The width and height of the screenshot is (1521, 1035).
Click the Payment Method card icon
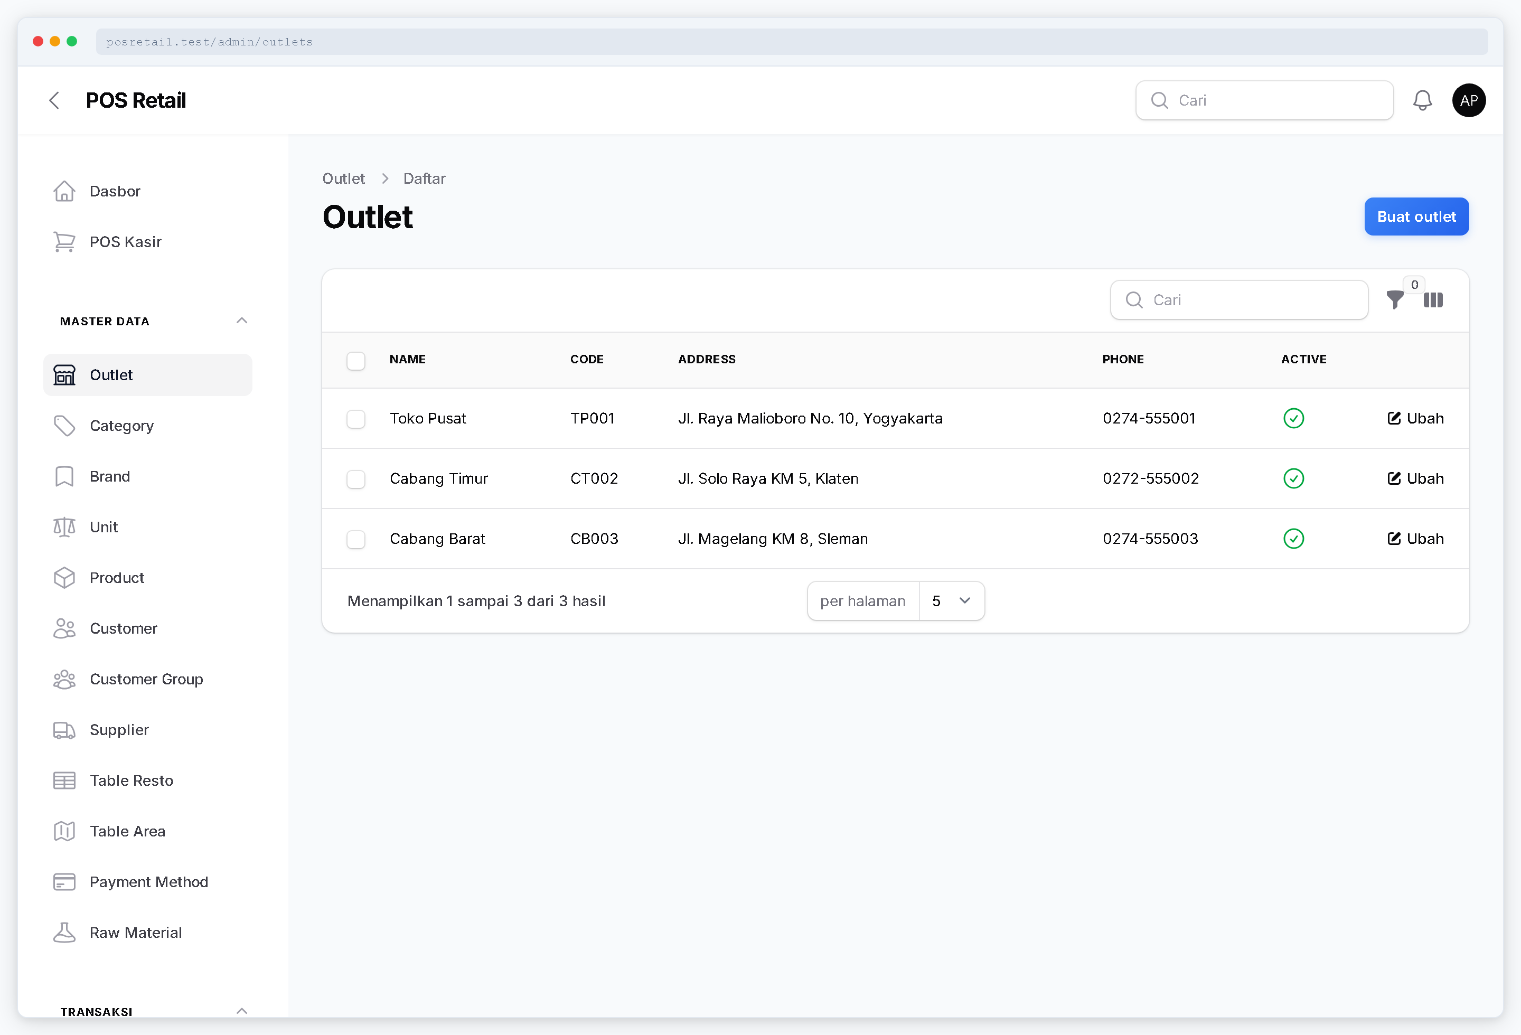click(x=64, y=882)
